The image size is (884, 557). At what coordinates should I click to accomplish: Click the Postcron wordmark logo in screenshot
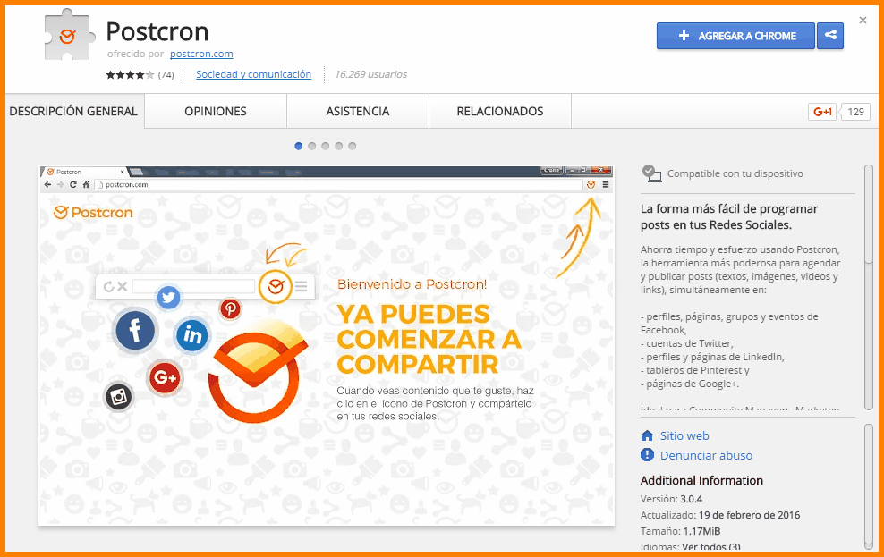pos(94,212)
